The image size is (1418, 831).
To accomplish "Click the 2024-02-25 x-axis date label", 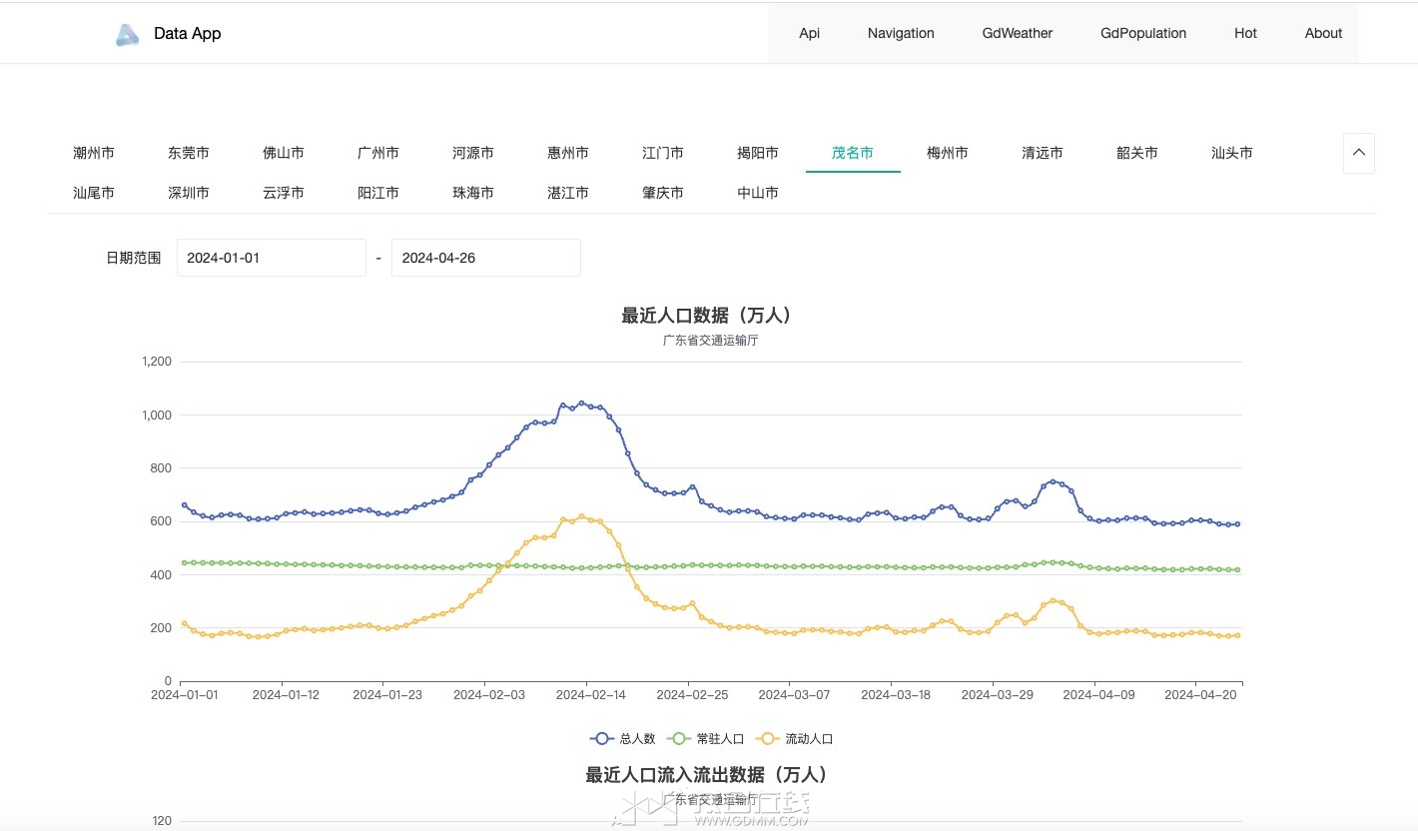I will click(x=693, y=695).
